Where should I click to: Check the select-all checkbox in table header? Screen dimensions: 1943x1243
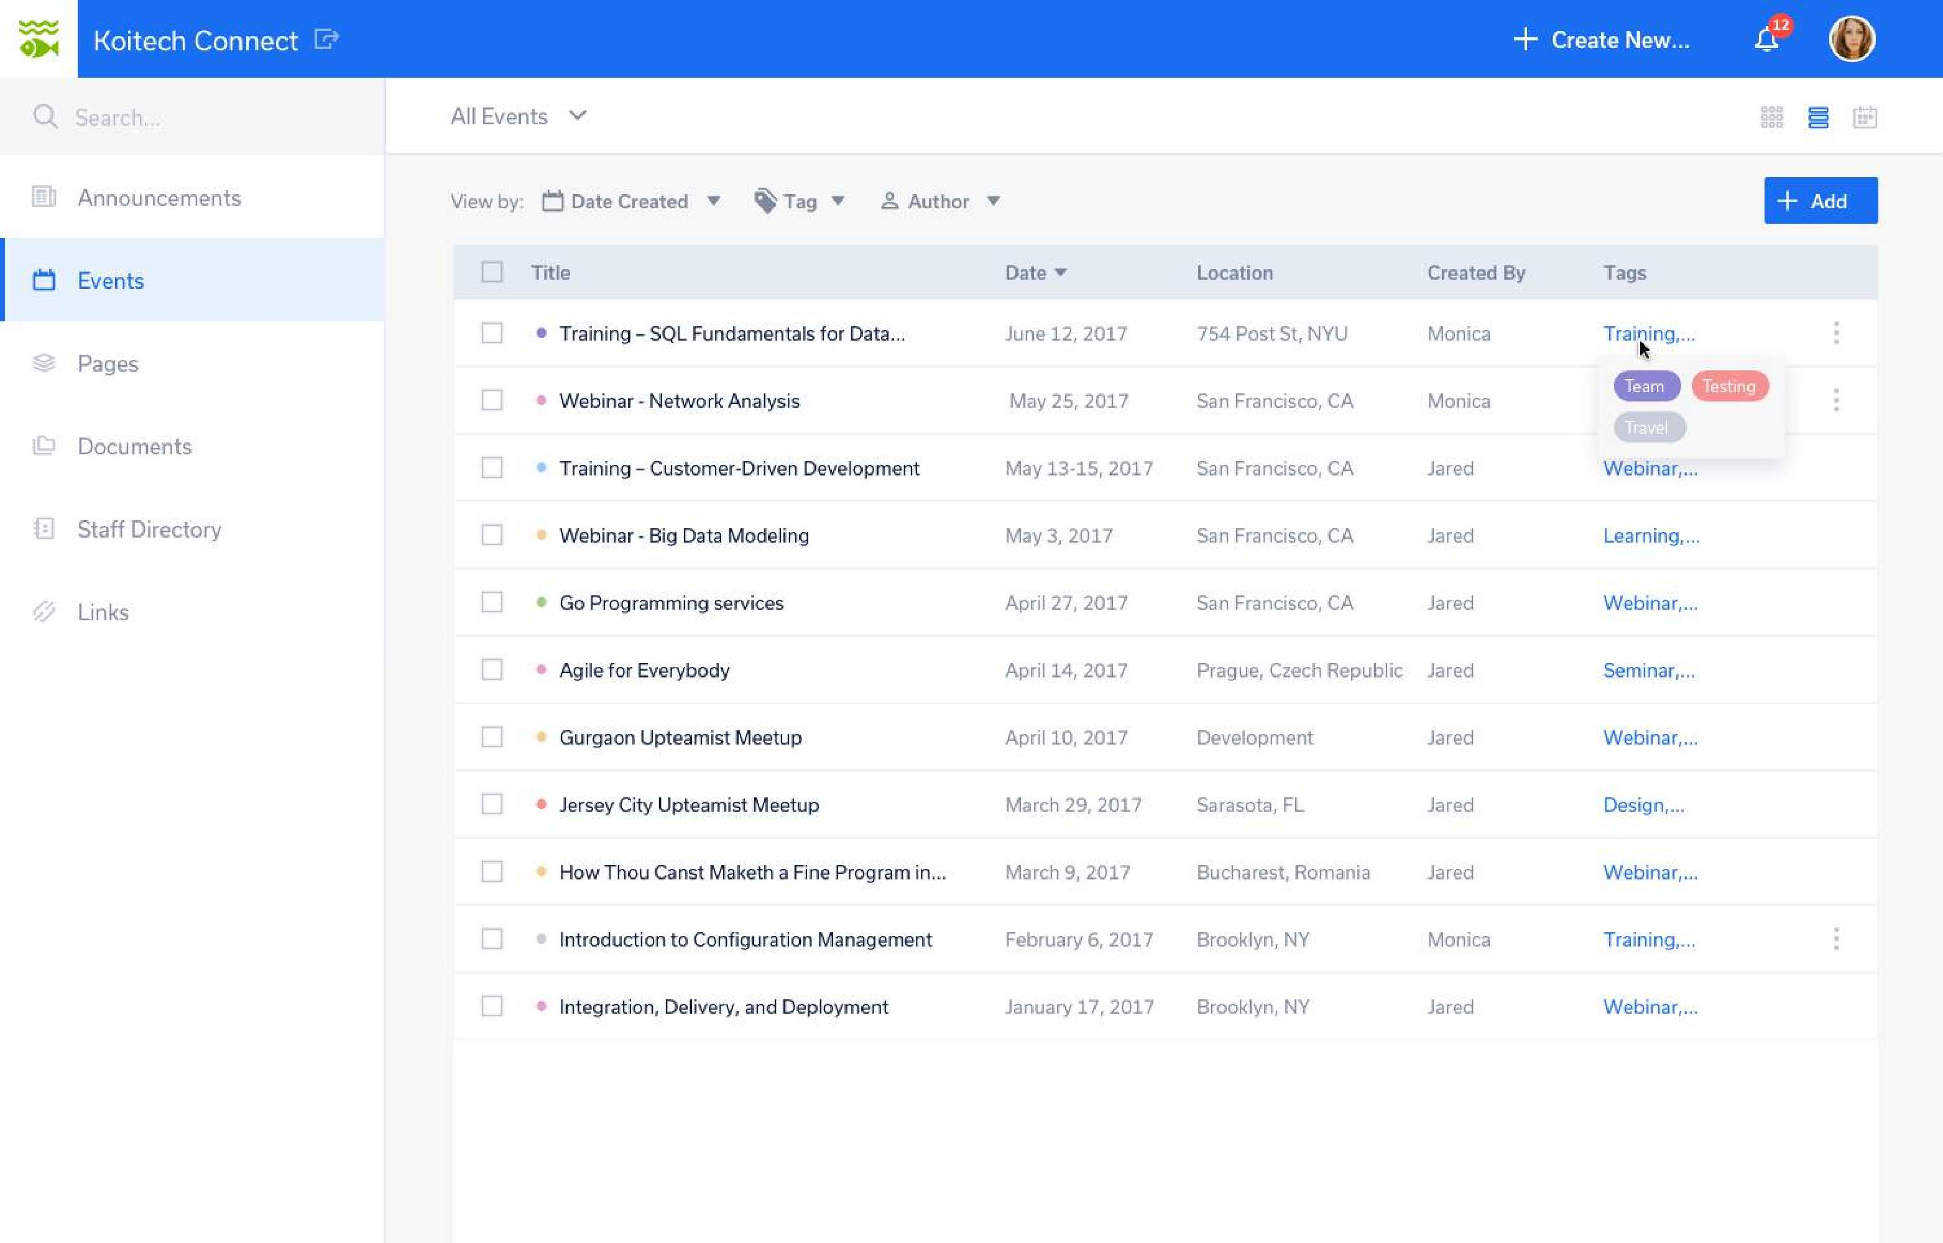click(x=492, y=272)
